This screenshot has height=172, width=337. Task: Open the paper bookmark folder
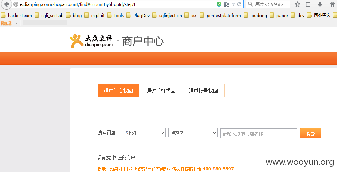[x=279, y=16]
